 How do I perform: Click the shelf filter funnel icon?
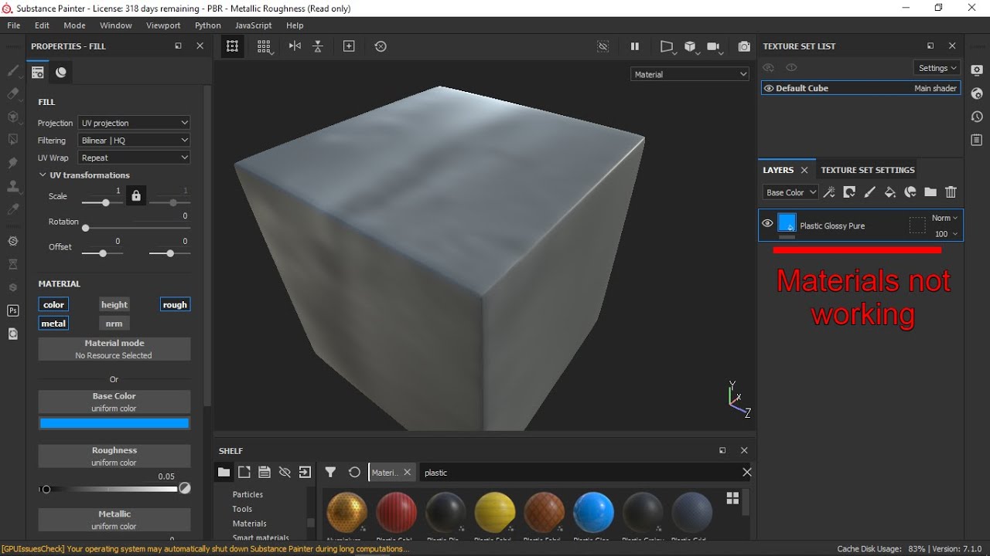coord(330,473)
